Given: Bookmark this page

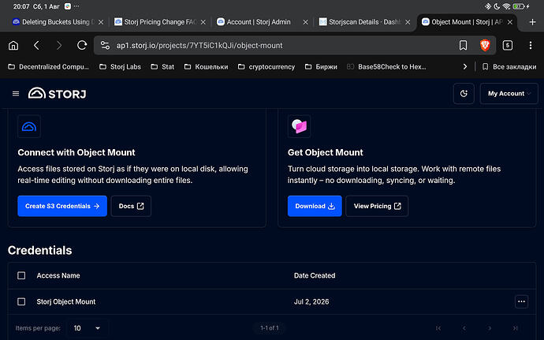Looking at the screenshot, I should [463, 46].
